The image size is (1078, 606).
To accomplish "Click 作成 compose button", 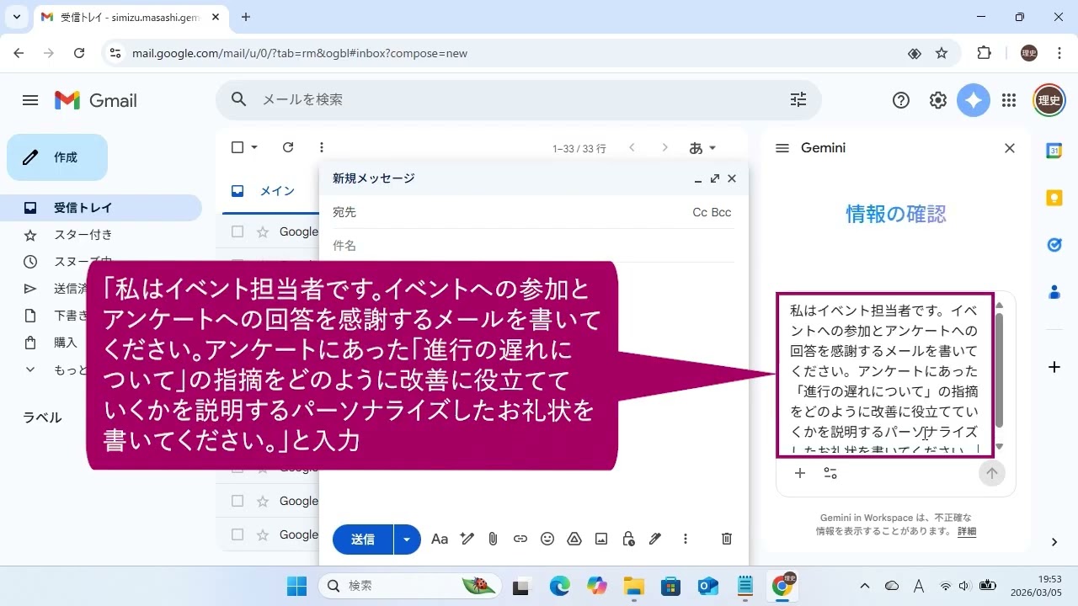I will pyautogui.click(x=57, y=157).
